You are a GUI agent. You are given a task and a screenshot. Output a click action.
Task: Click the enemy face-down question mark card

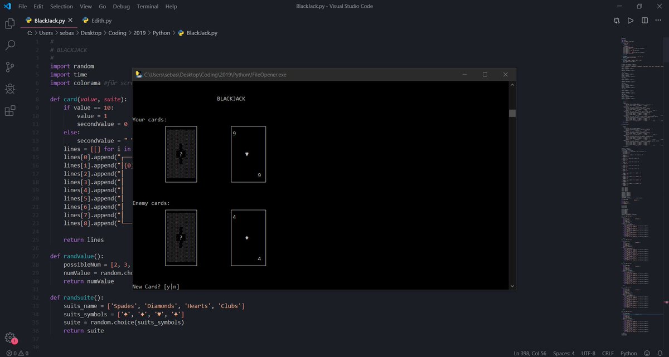tap(181, 238)
